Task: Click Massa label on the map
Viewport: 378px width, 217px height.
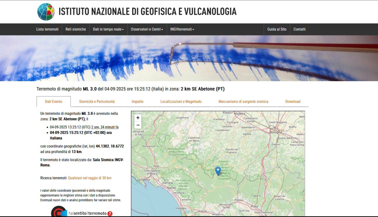Action: [171, 188]
